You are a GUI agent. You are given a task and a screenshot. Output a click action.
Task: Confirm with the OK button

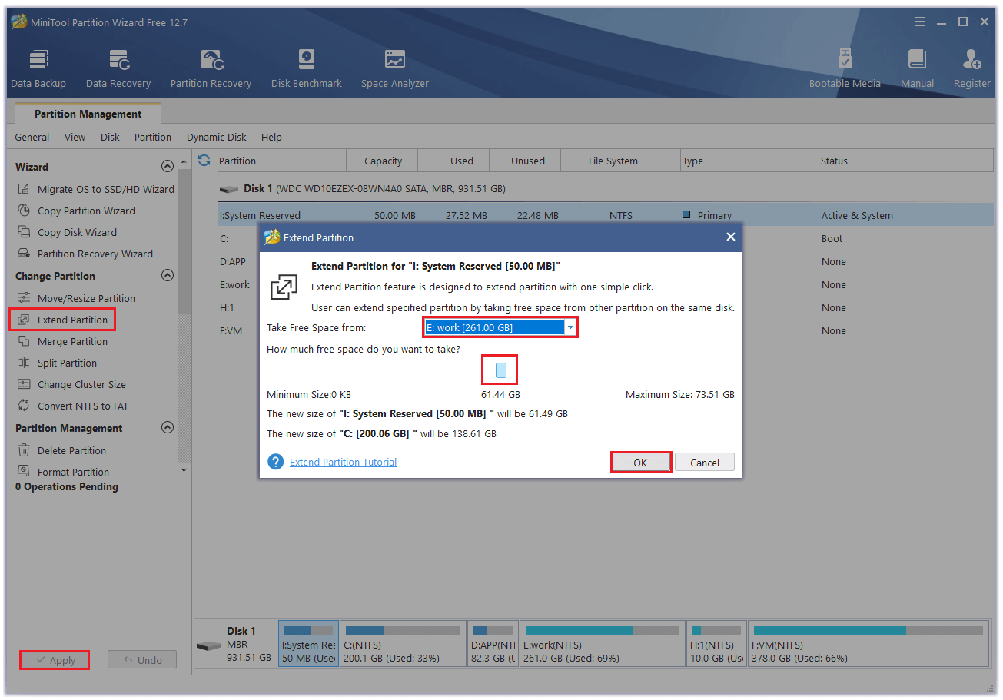click(640, 463)
